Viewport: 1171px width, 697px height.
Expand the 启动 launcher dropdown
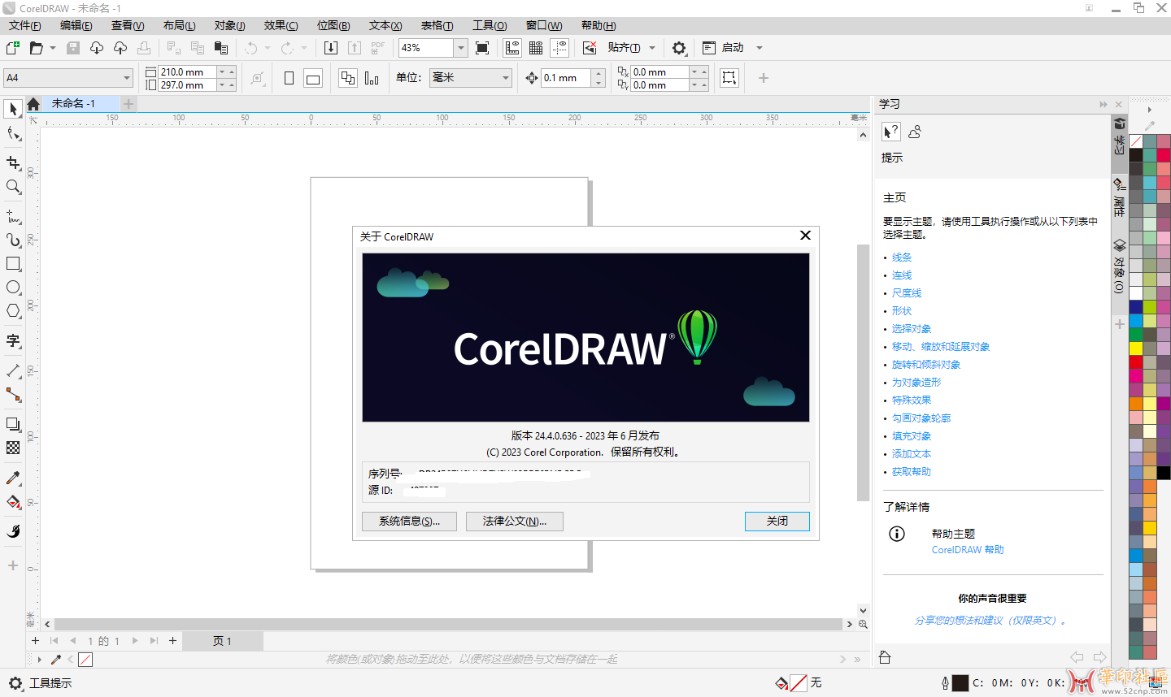tap(760, 48)
